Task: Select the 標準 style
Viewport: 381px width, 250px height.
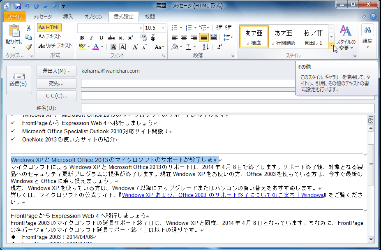Action: coord(254,37)
